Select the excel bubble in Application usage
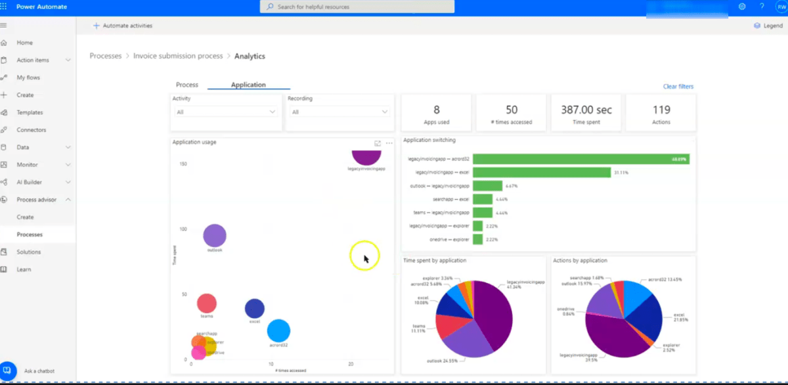 [255, 308]
